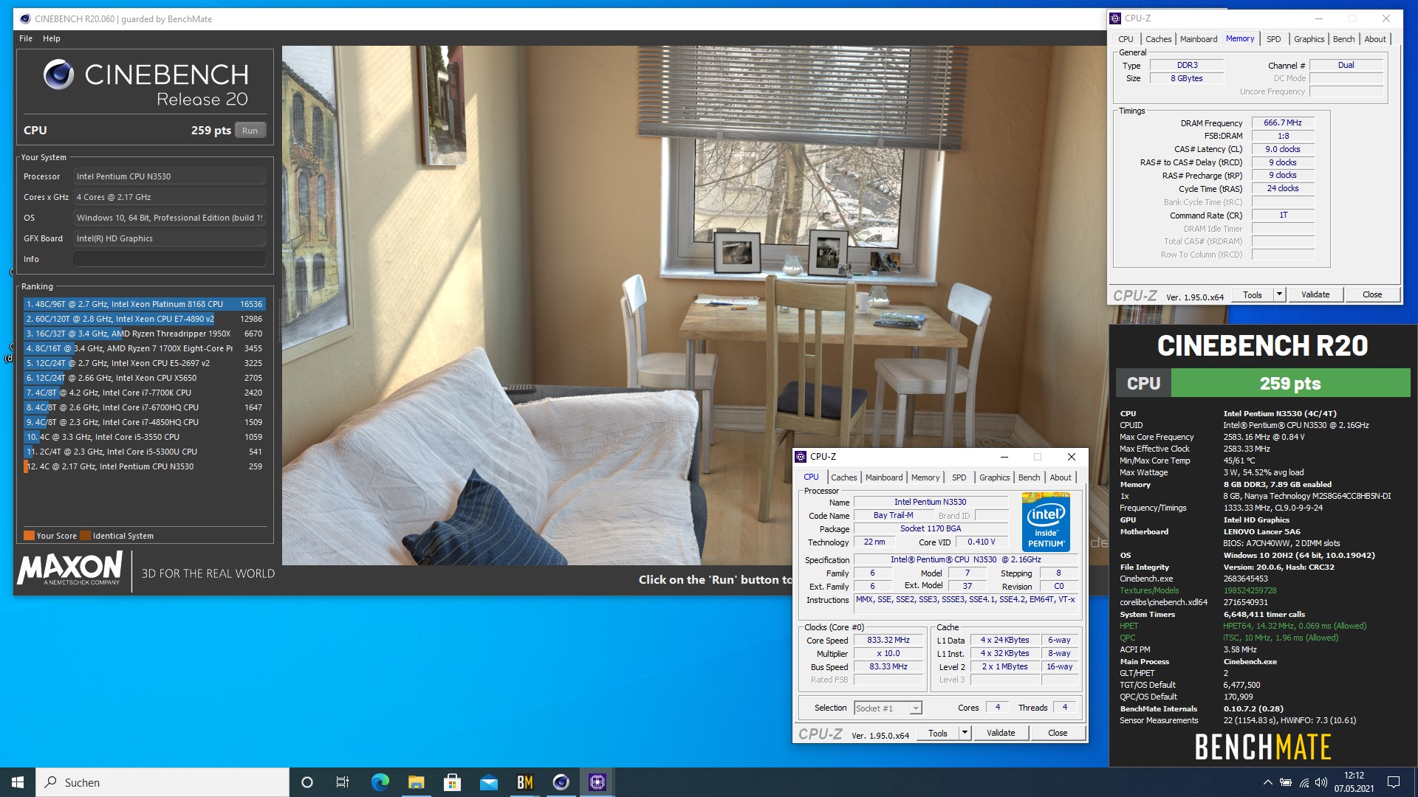The width and height of the screenshot is (1418, 797).
Task: Open About tab in upper CPU-Z window
Action: (1375, 39)
